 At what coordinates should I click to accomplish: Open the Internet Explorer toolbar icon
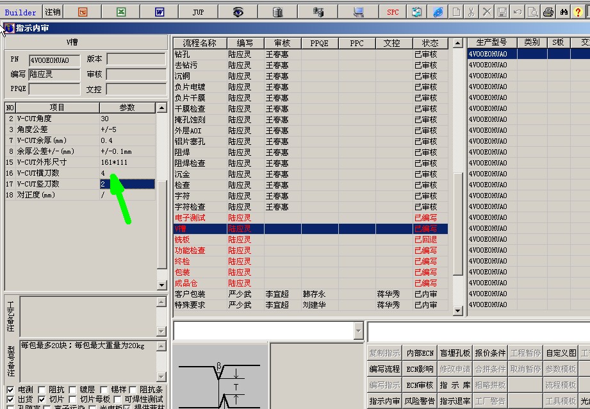(x=438, y=12)
